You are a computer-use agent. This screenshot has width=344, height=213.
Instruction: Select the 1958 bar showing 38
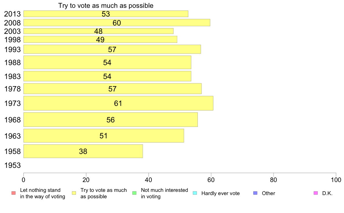click(83, 151)
